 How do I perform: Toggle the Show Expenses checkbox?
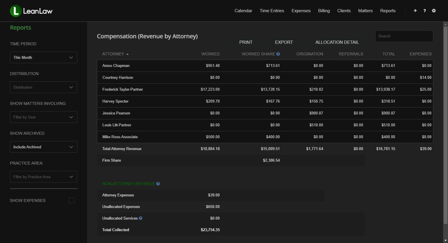click(x=71, y=200)
